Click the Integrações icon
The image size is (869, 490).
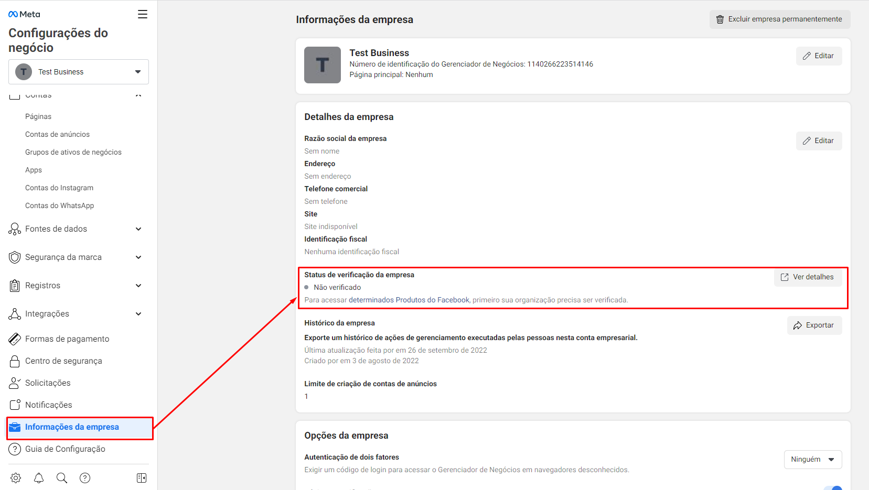15,314
